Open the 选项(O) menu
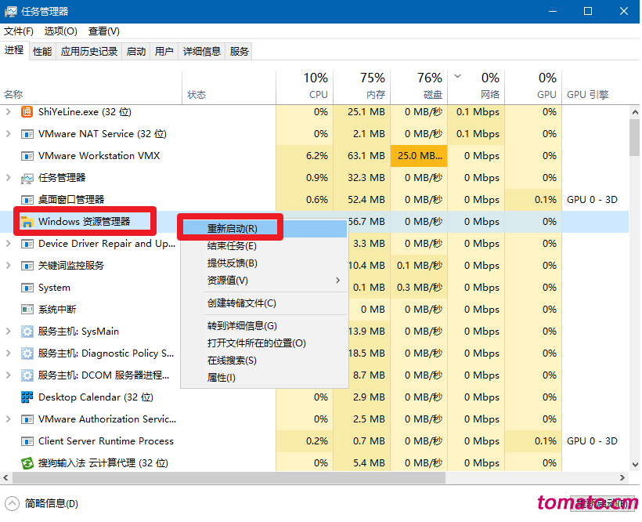This screenshot has width=642, height=522. [x=60, y=31]
